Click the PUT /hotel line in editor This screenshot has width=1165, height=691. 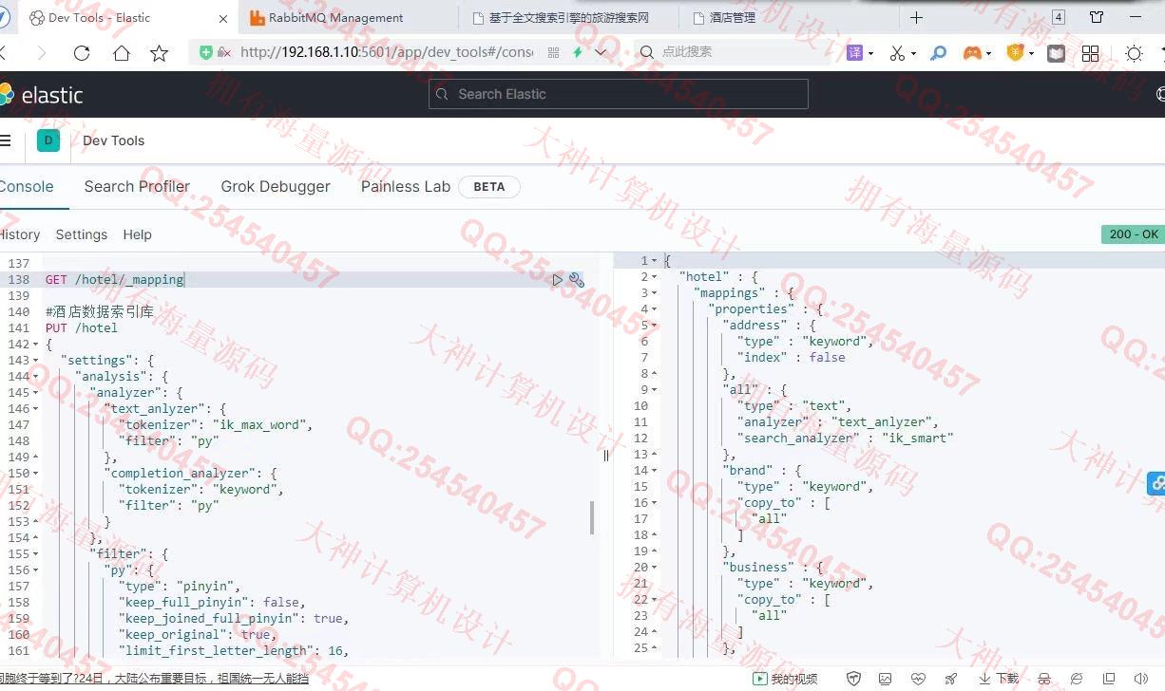[82, 328]
